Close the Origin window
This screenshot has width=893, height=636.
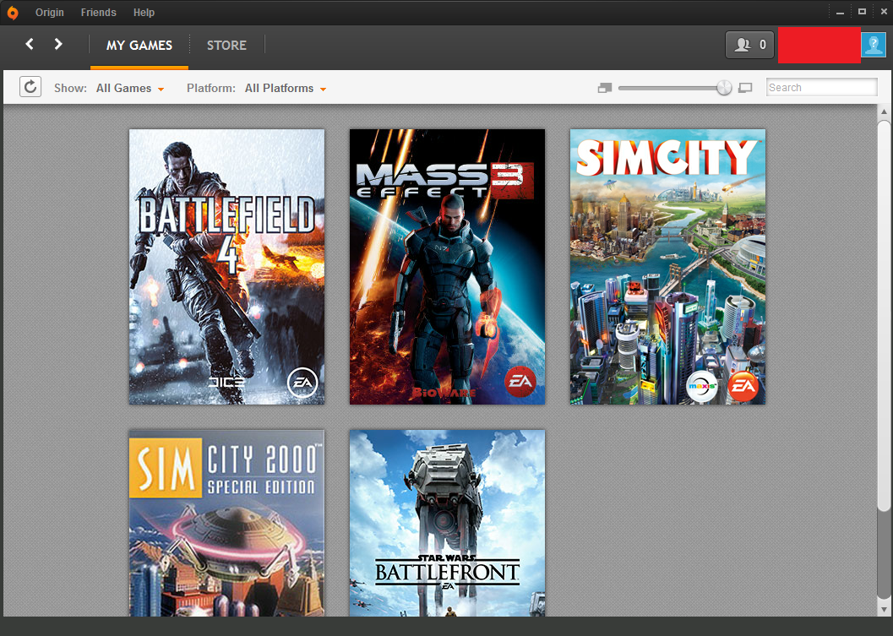coord(884,12)
